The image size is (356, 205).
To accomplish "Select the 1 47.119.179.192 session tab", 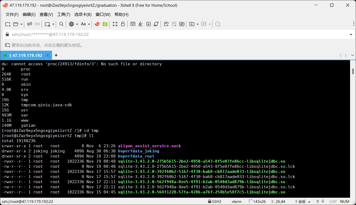I will [x=26, y=55].
